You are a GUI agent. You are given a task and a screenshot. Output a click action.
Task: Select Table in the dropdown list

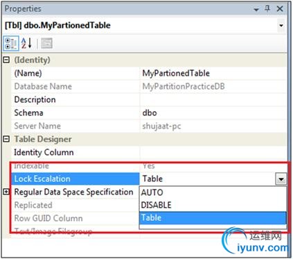(213, 217)
